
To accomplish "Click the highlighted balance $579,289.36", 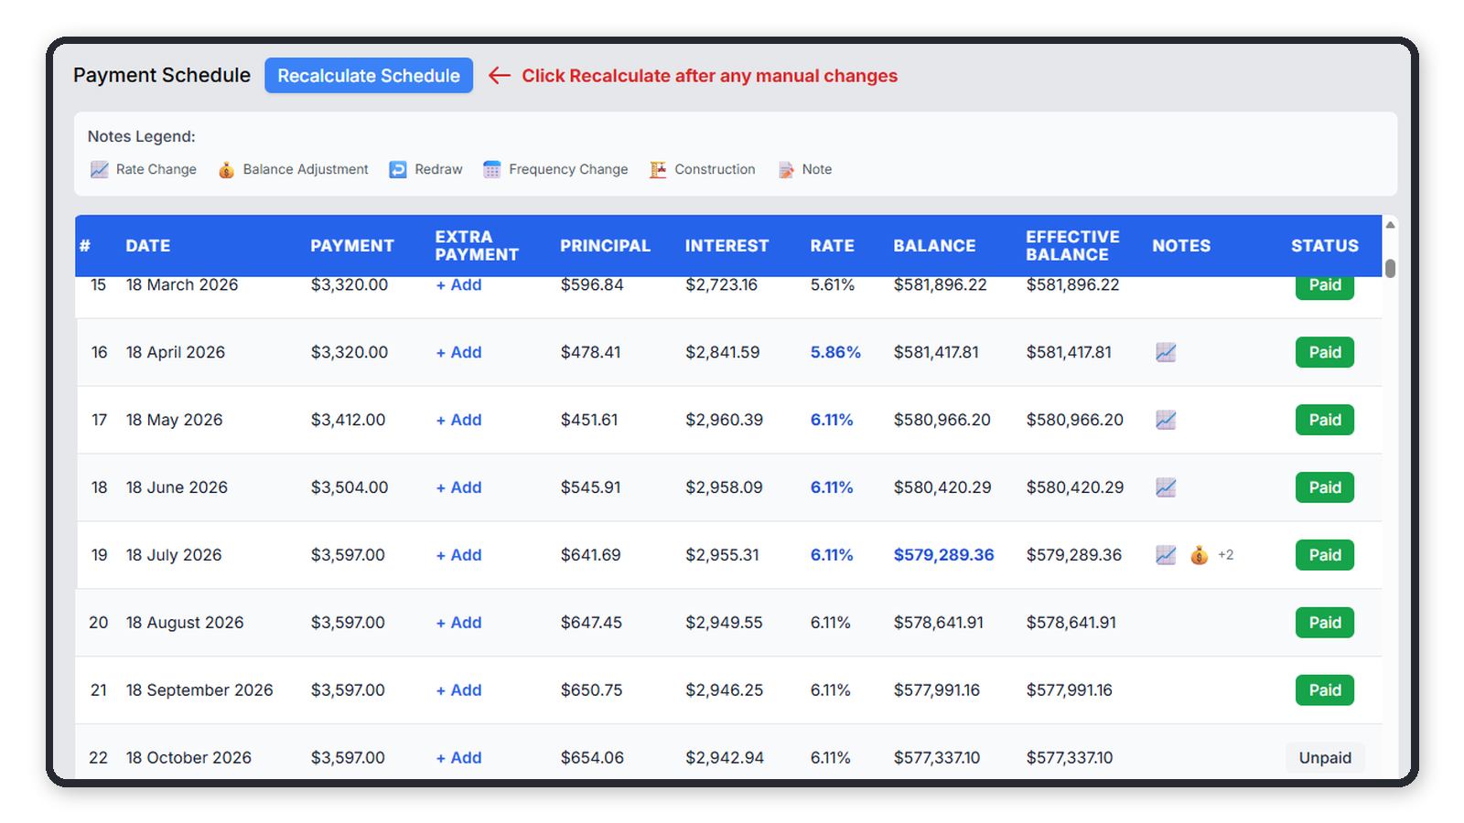I will click(x=943, y=555).
